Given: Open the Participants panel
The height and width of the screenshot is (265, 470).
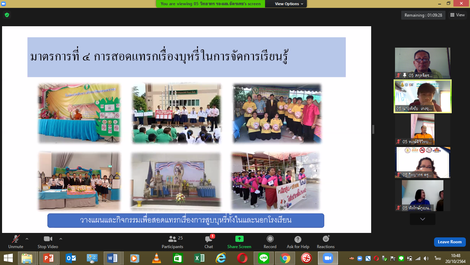Looking at the screenshot, I should click(172, 242).
